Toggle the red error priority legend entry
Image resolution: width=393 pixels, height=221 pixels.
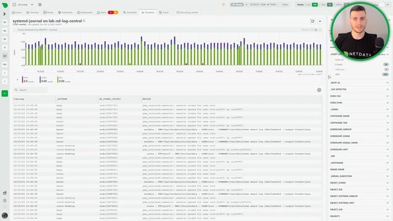coord(28,80)
